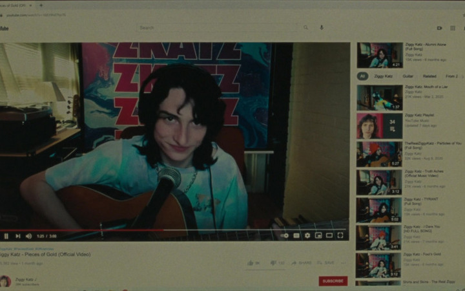Enter full screen mode
The width and height of the screenshot is (465, 291).
point(340,235)
